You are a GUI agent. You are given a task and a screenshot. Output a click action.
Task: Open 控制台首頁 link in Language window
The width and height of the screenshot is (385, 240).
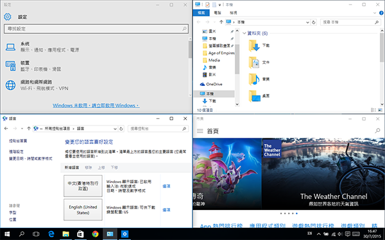[x=18, y=141]
